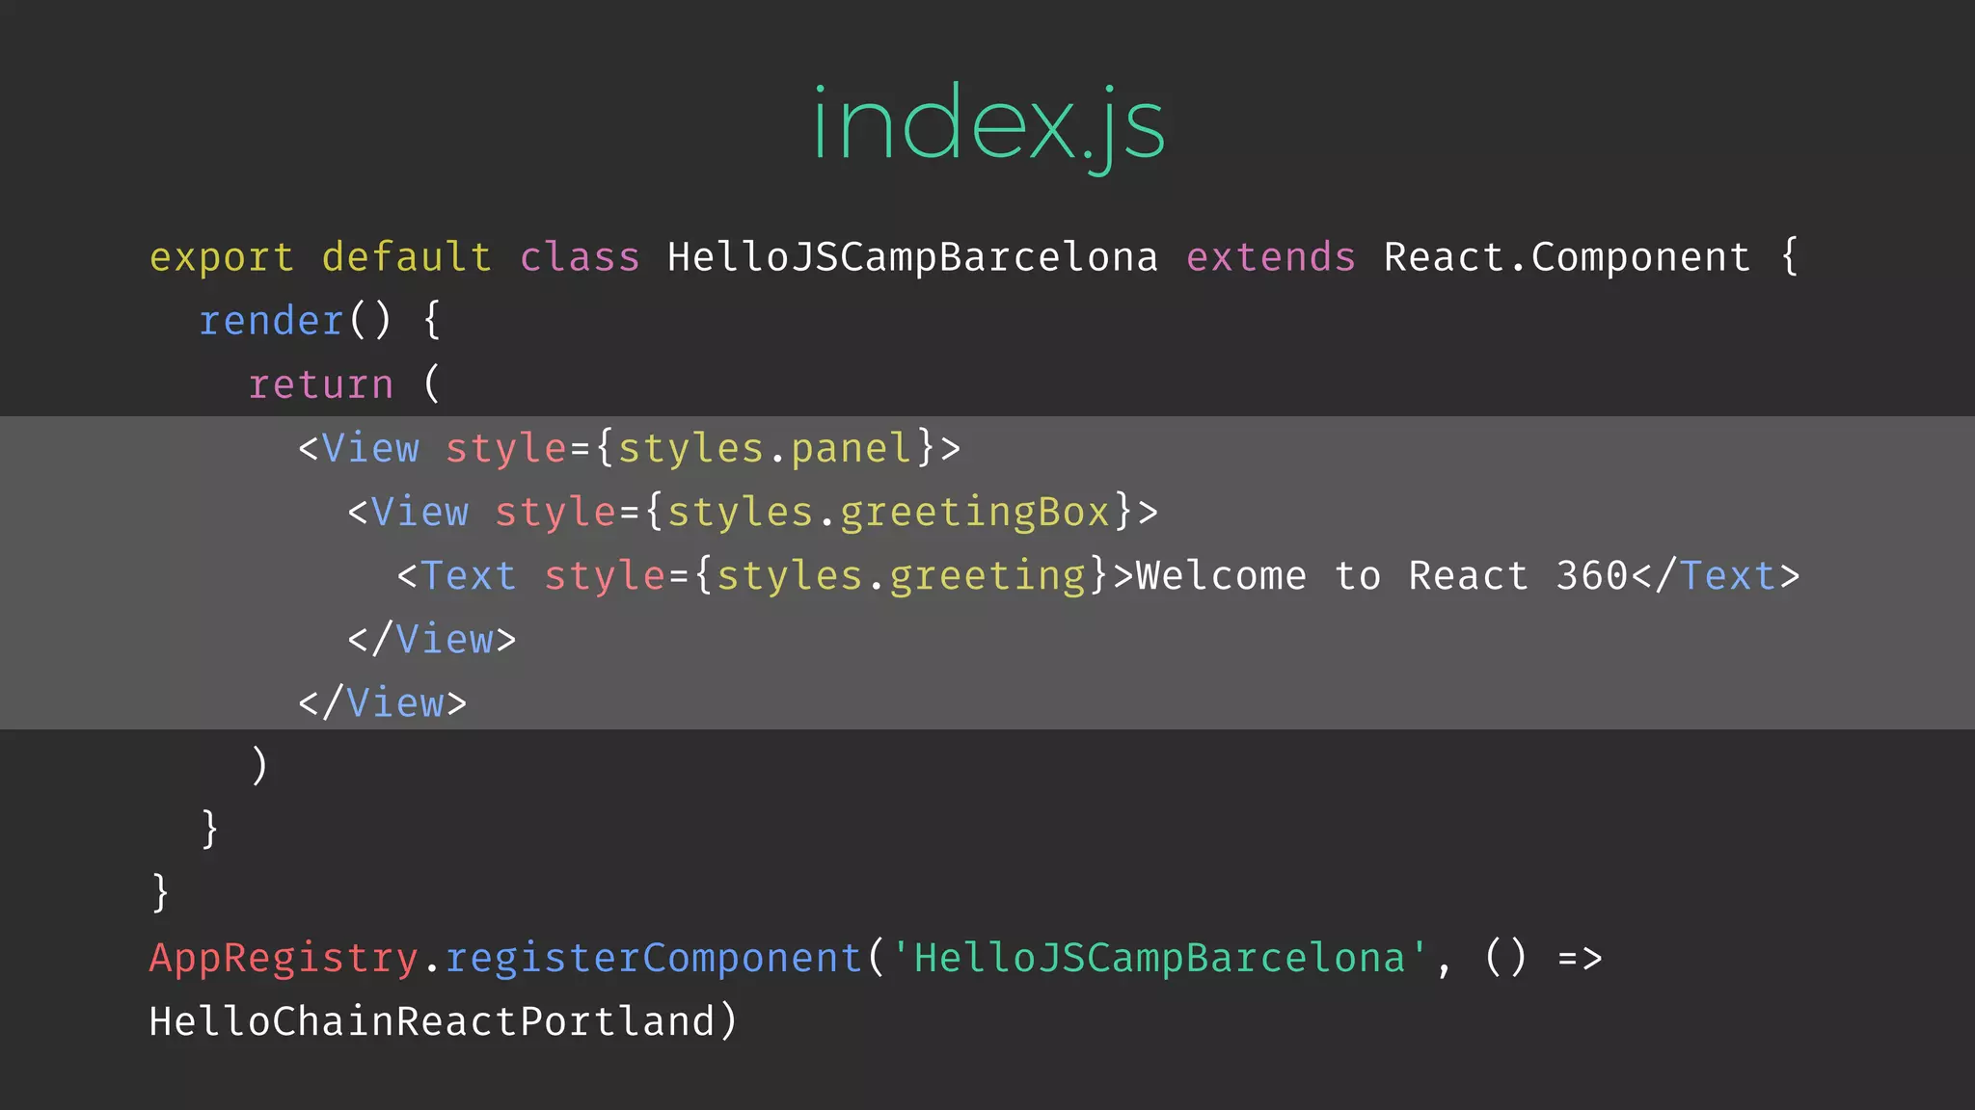1975x1110 pixels.
Task: Click the 'AppRegistry' identifier
Action: tap(284, 958)
